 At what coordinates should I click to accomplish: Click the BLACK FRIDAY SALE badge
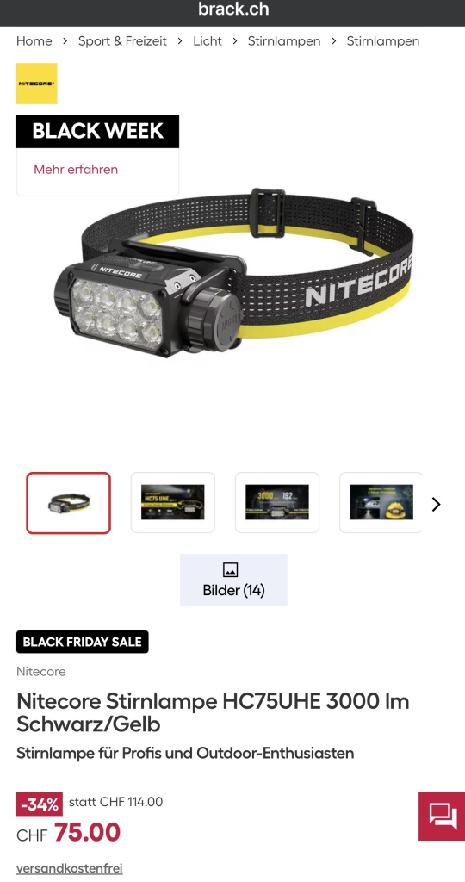point(82,642)
